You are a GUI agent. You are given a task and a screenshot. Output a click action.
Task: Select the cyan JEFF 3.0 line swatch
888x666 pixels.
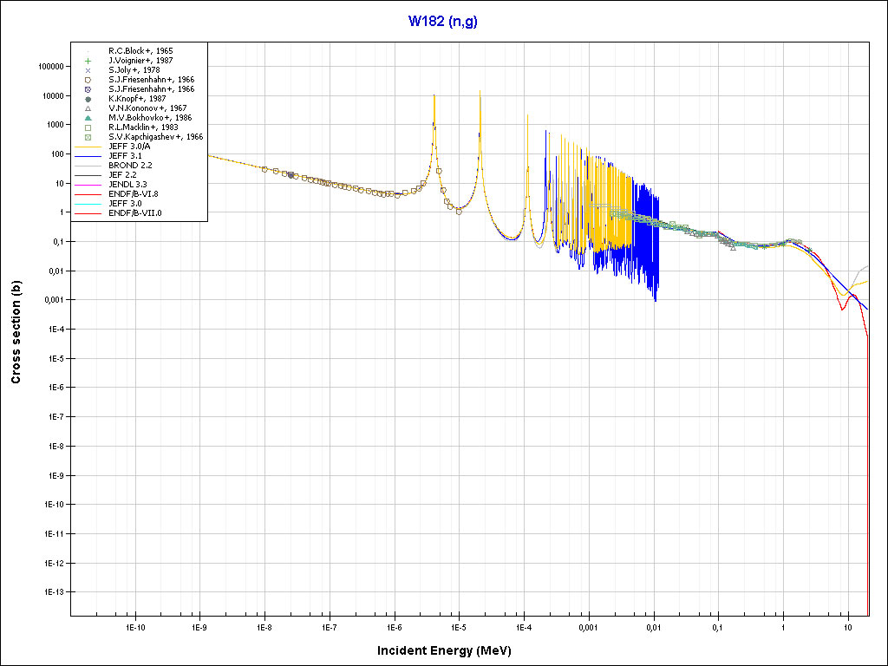tap(88, 204)
